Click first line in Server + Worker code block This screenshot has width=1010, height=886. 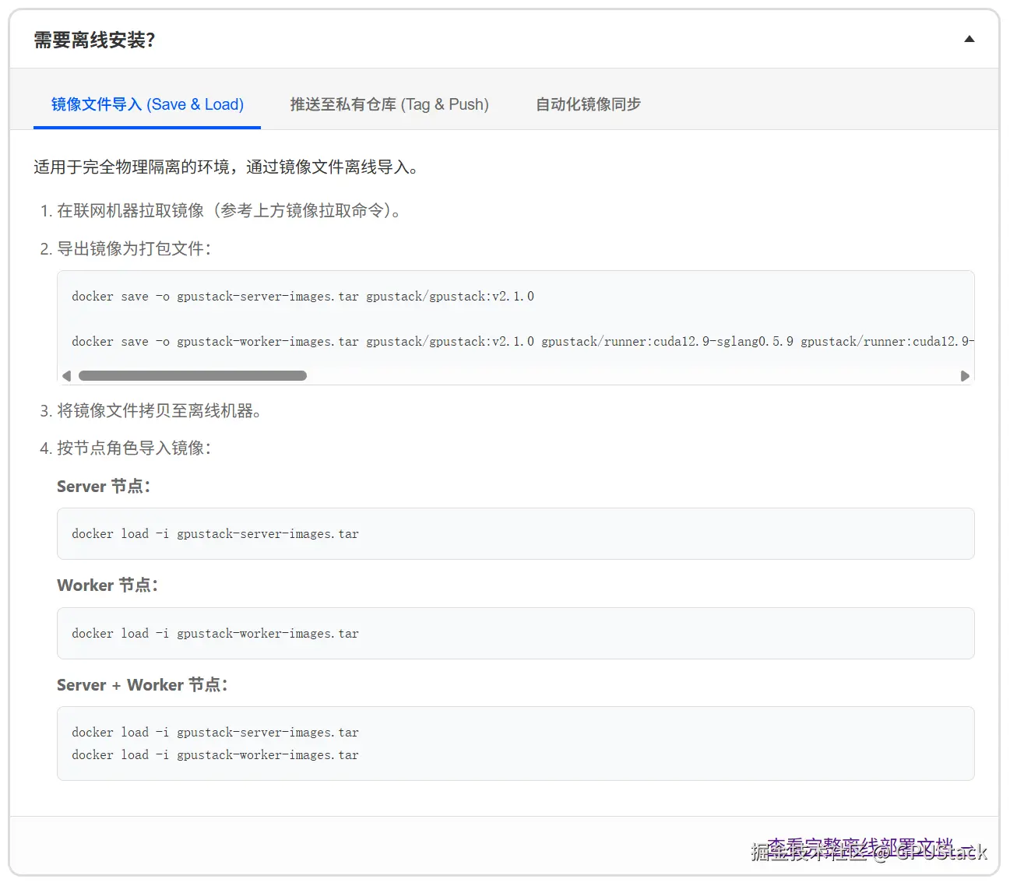(215, 732)
